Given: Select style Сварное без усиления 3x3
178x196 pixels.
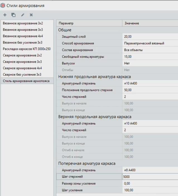Looking at the screenshot, I should coord(27,74).
